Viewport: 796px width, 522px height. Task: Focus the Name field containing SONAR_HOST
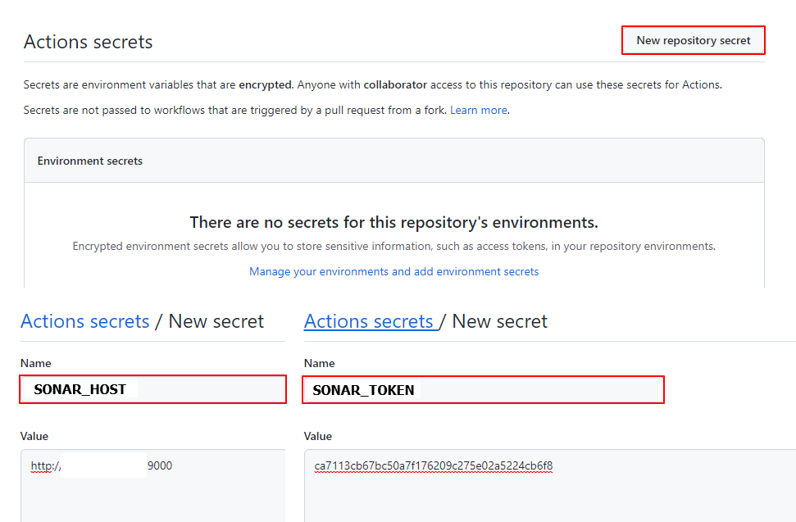tap(153, 389)
